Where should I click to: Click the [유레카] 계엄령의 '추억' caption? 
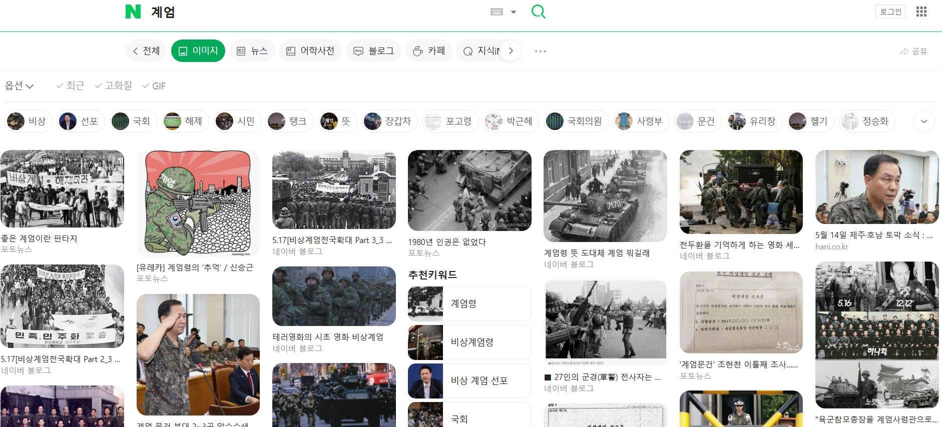click(x=195, y=267)
